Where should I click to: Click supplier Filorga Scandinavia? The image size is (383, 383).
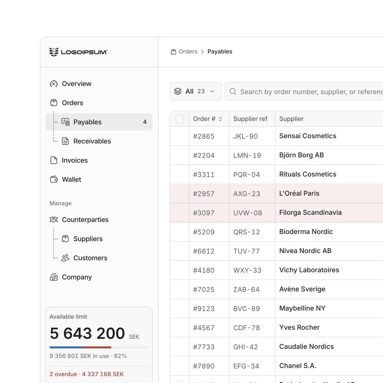click(x=311, y=213)
